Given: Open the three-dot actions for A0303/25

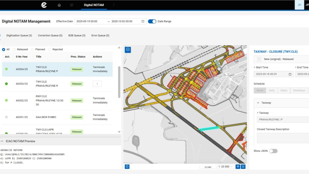Looking at the screenshot, I should click(97, 84).
